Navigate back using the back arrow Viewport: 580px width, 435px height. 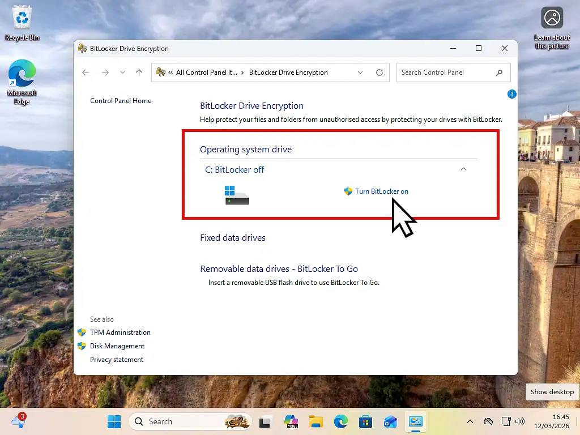86,72
